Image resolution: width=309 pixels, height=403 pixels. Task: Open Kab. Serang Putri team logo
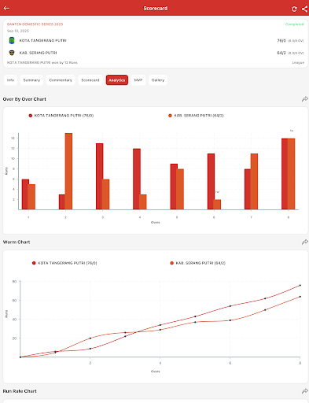click(12, 53)
